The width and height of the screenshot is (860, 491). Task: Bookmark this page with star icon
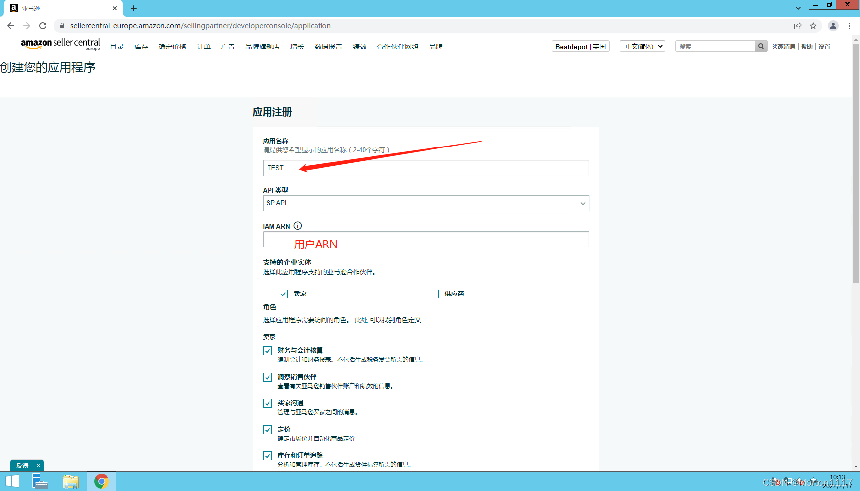pyautogui.click(x=813, y=26)
